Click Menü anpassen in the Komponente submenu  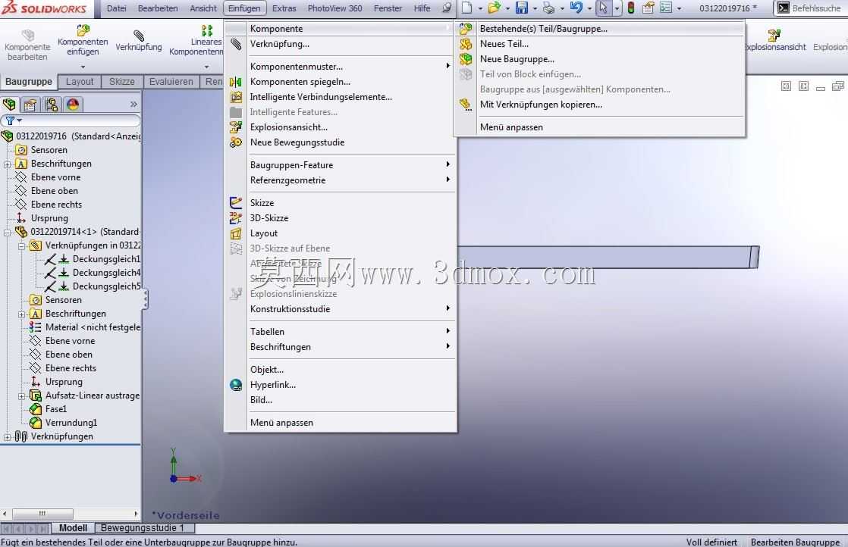click(x=600, y=127)
